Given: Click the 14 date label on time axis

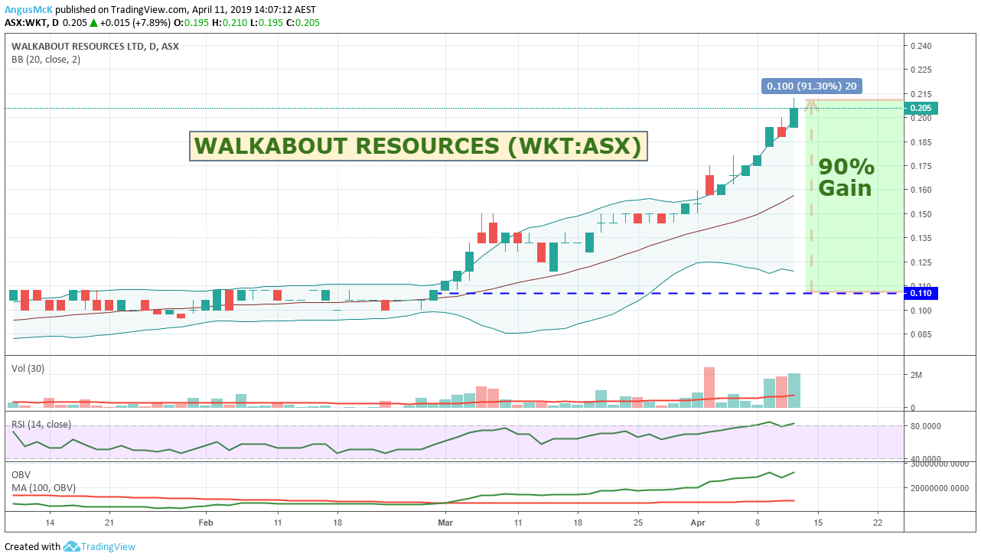Looking at the screenshot, I should [x=50, y=523].
